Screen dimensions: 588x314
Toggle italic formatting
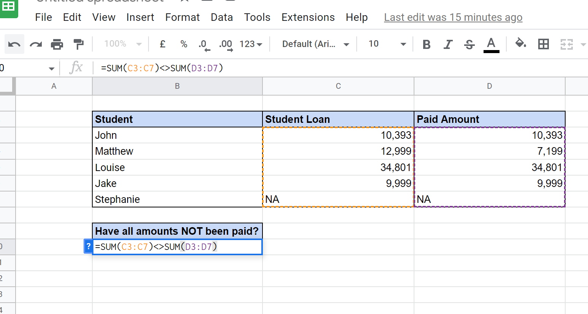[x=447, y=44]
